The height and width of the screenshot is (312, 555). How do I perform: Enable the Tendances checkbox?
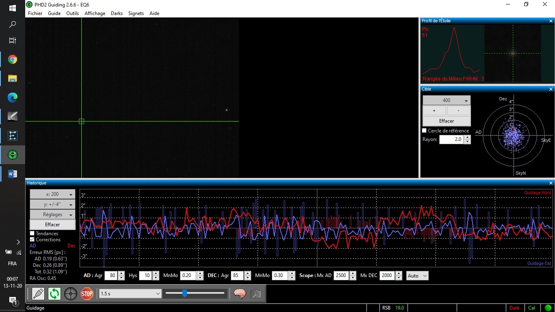pyautogui.click(x=32, y=234)
